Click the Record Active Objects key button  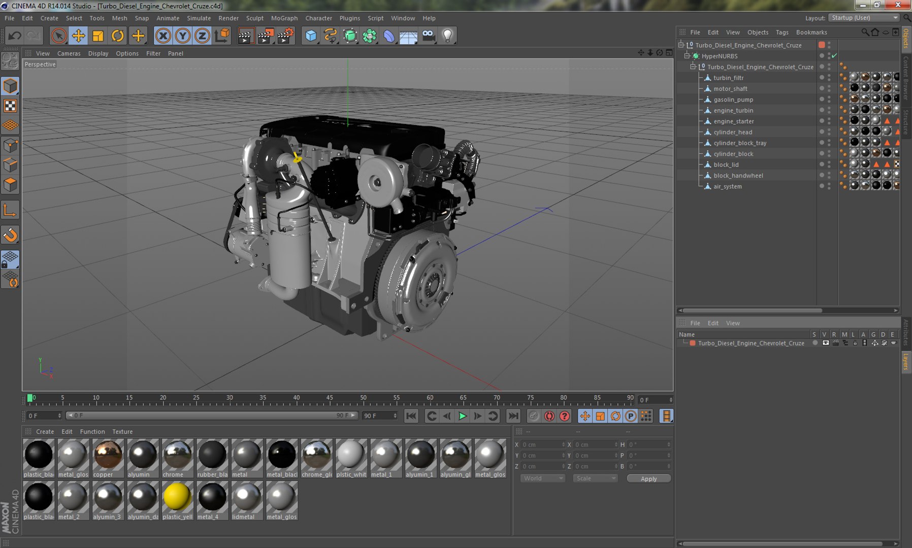point(534,416)
